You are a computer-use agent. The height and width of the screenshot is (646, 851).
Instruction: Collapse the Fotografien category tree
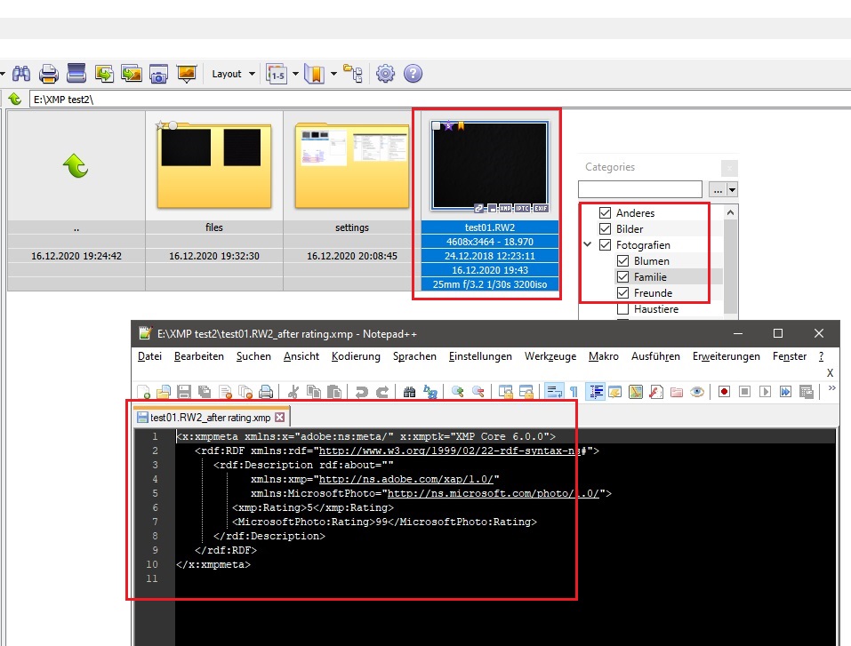(588, 245)
